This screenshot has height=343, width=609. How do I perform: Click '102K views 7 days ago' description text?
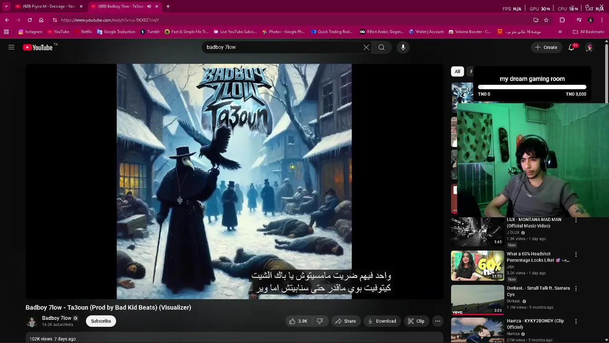(x=52, y=339)
